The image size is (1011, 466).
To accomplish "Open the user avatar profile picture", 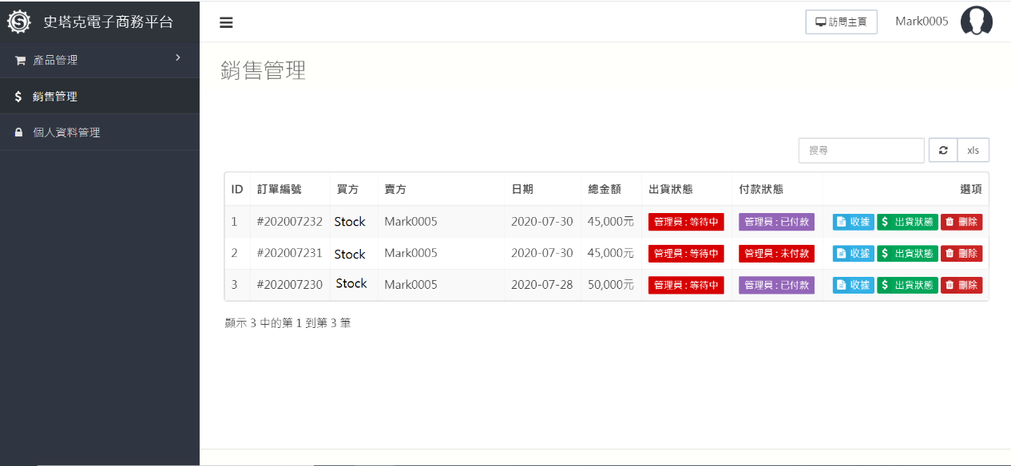I will coord(976,22).
